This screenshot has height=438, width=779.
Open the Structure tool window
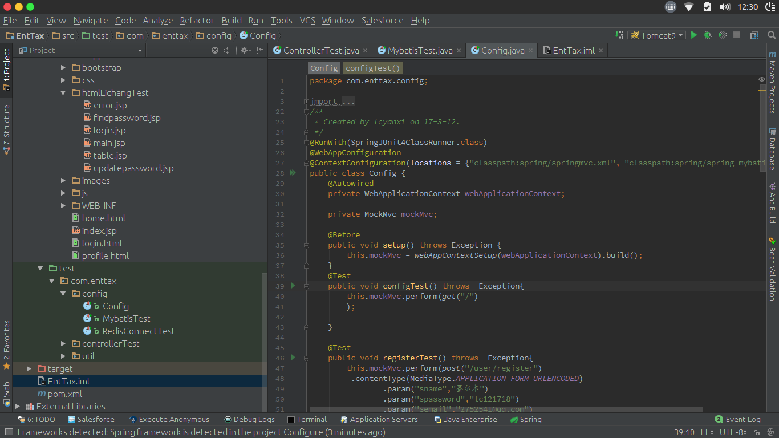[6, 129]
